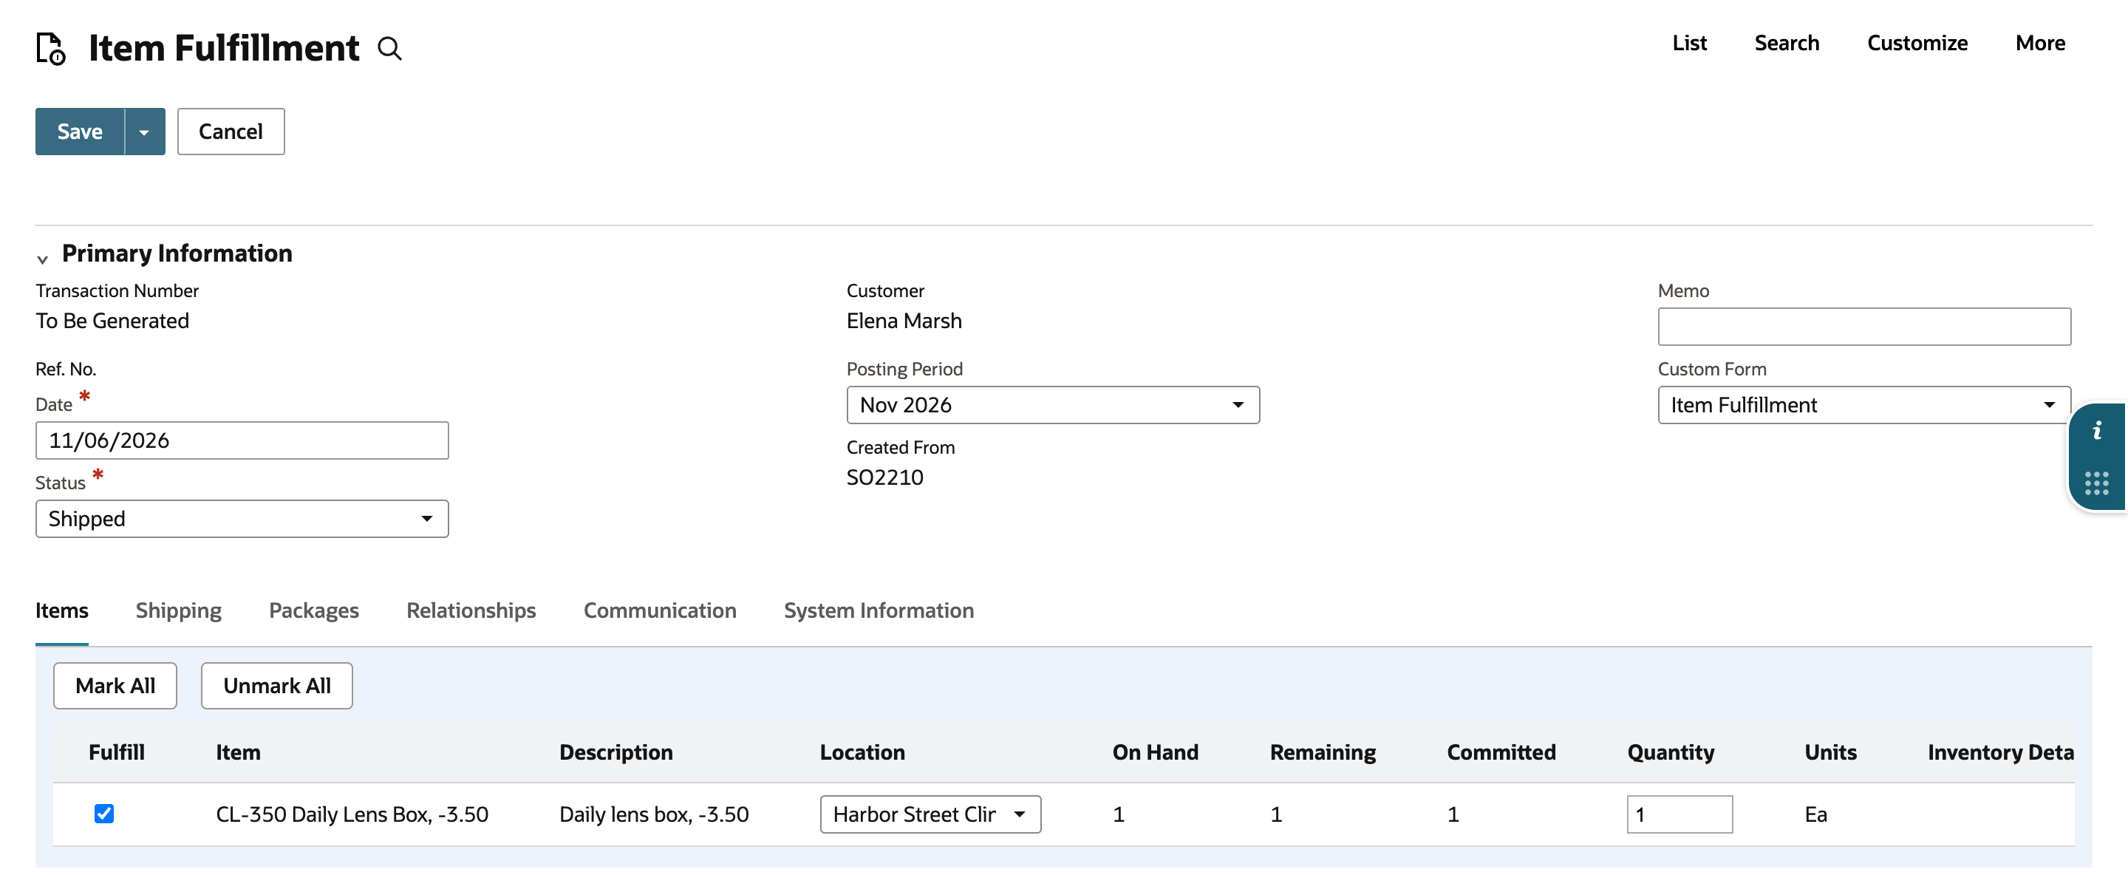Viewport: 2128px width, 875px height.
Task: Click the SO2210 Created From value
Action: point(884,477)
